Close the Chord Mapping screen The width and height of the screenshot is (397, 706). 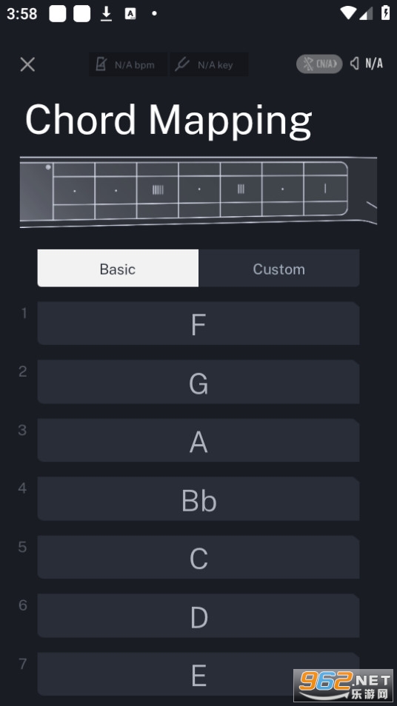27,64
